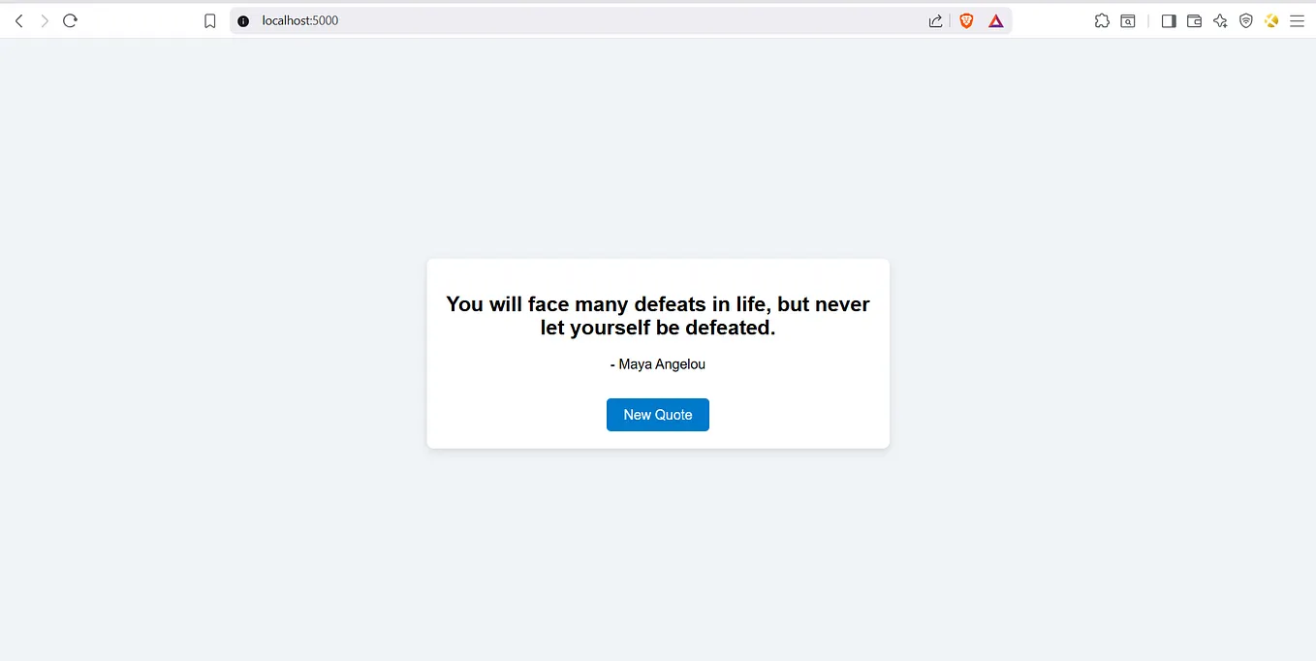
Task: Select the Maya Angelou quote text
Action: pos(658,363)
